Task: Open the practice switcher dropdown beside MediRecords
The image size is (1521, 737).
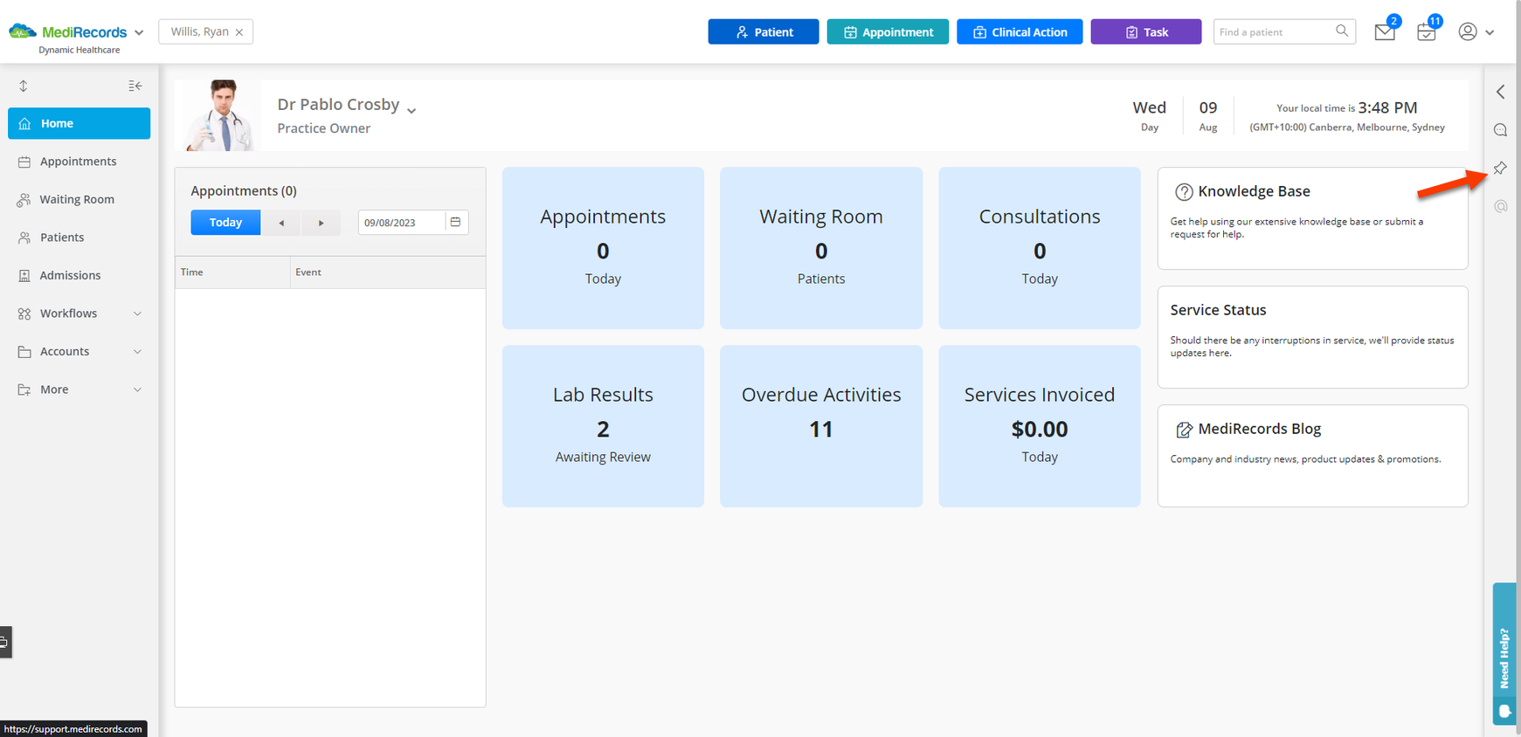Action: point(139,32)
